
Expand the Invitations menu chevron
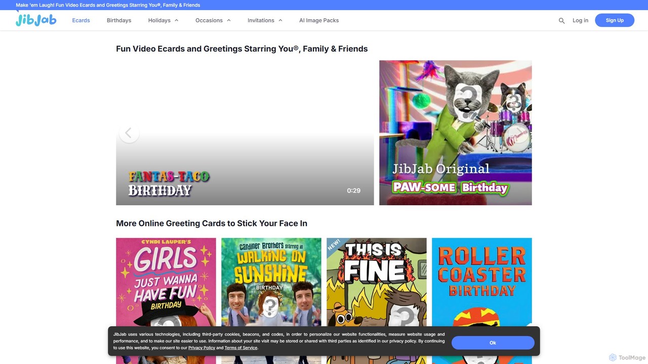[280, 20]
